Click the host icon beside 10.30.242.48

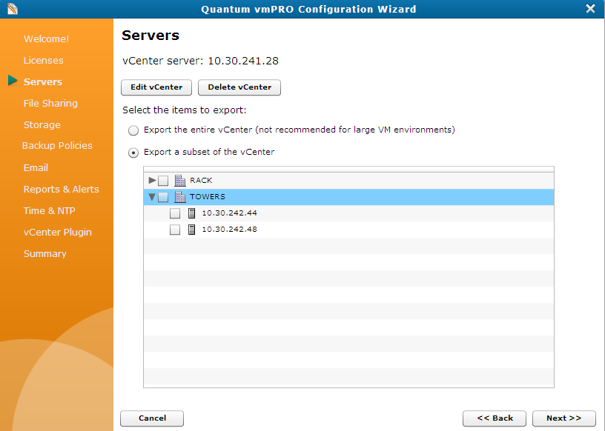coord(191,229)
